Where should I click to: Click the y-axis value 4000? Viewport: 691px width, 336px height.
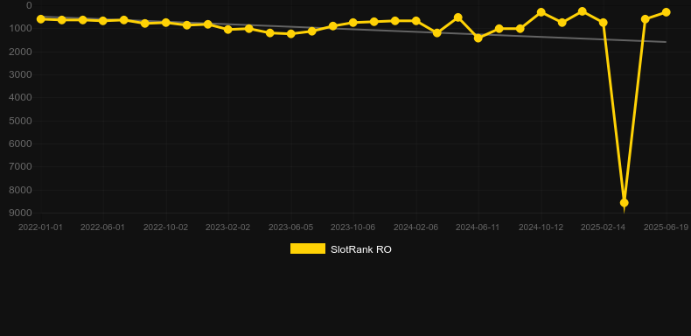click(20, 97)
